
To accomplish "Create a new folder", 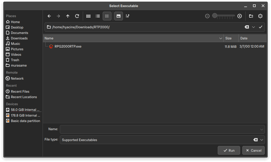I will click(x=251, y=16).
